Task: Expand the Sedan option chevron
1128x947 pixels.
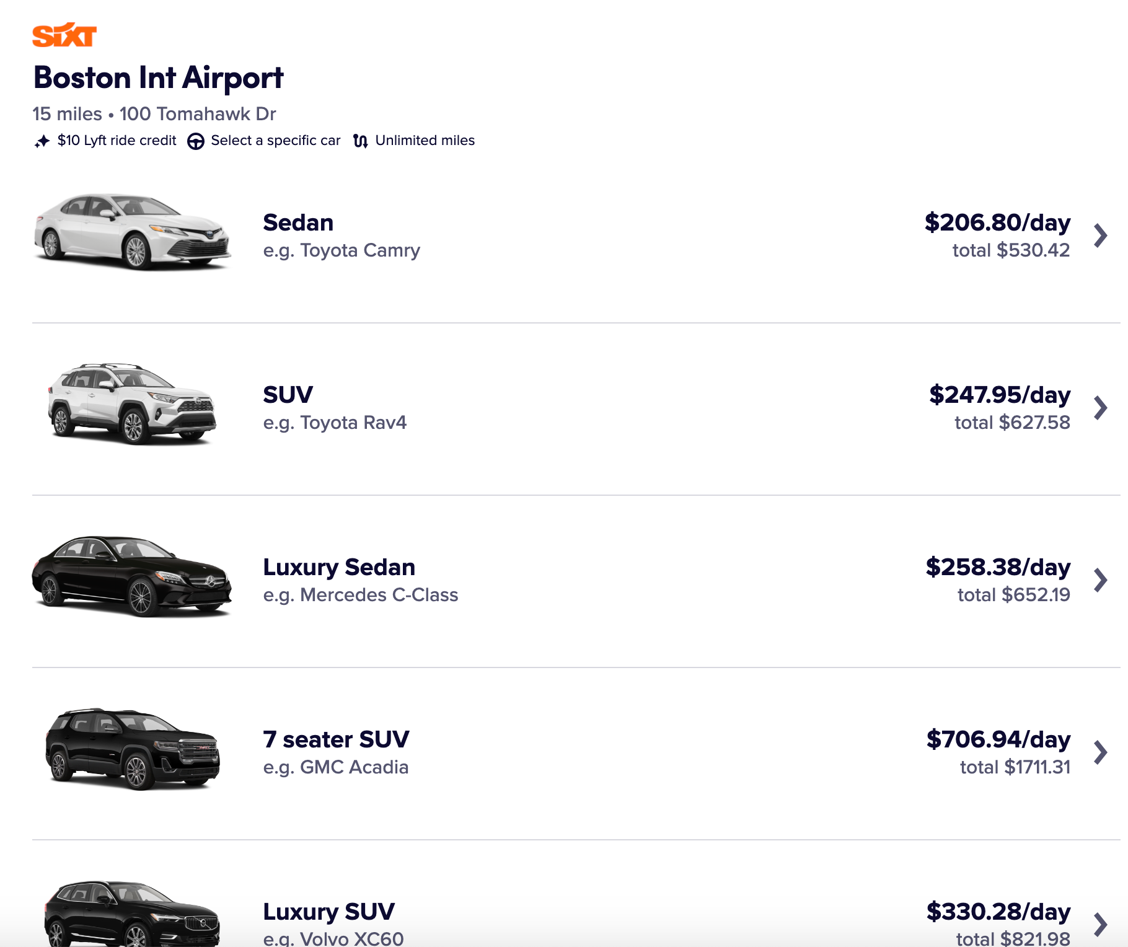Action: pyautogui.click(x=1100, y=236)
